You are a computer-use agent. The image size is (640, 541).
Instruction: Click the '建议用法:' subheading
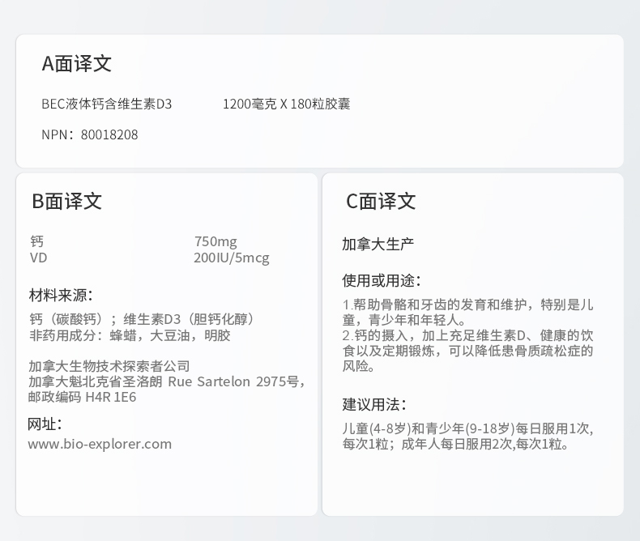pyautogui.click(x=374, y=405)
